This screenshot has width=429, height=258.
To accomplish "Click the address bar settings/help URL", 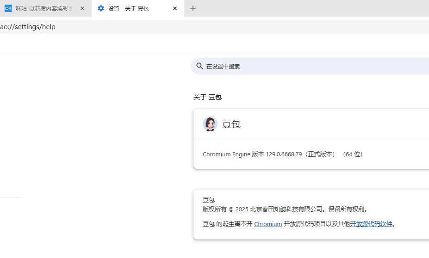I will [28, 27].
